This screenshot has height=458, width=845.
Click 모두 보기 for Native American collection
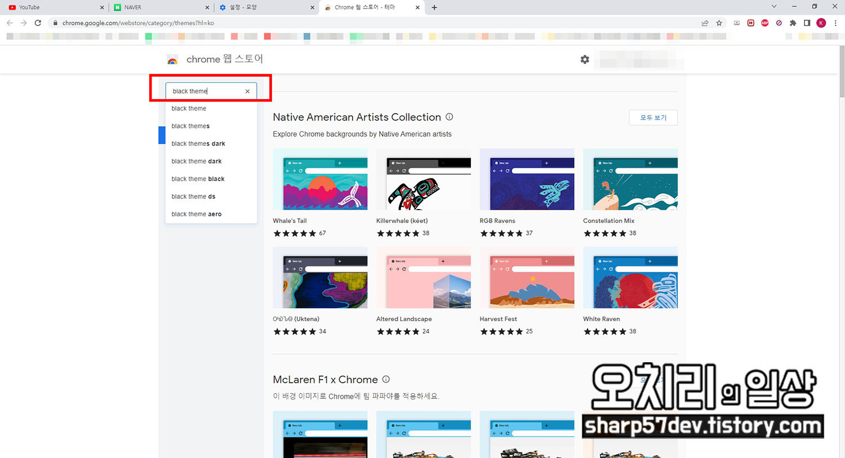653,118
